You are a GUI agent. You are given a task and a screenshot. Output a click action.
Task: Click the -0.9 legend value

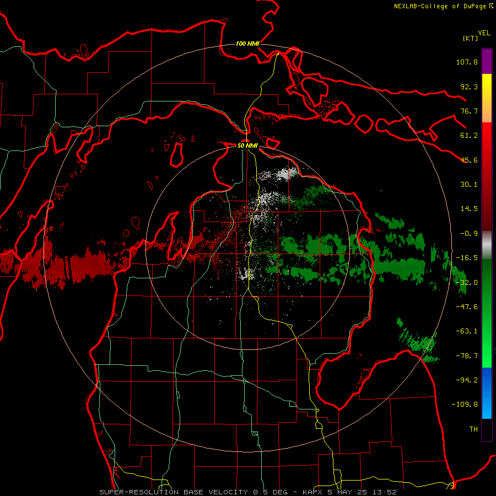coord(469,234)
